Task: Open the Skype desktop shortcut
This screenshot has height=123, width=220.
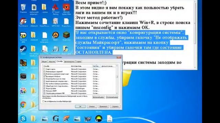Action: (x=23, y=119)
